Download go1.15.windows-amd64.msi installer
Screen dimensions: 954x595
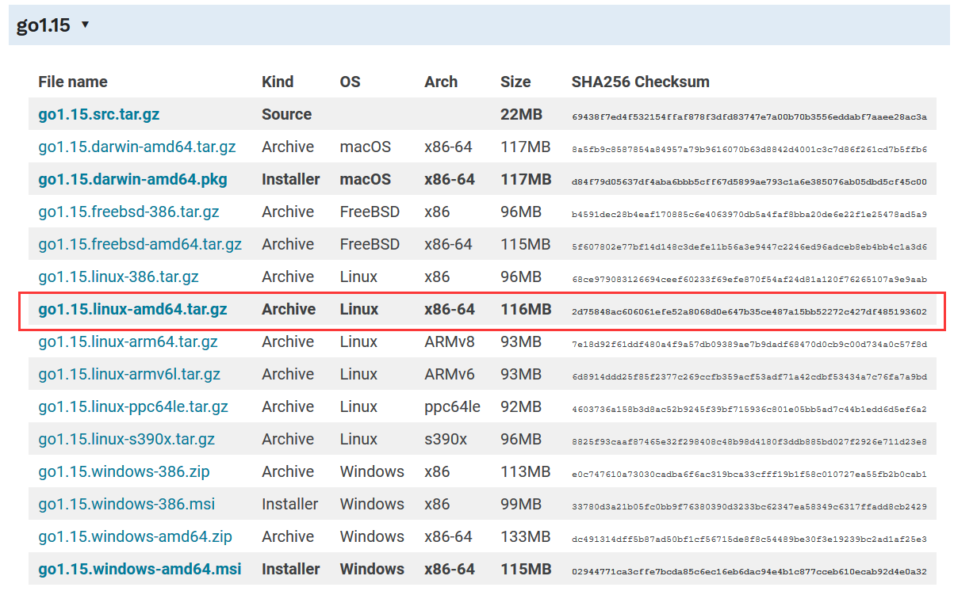point(140,569)
